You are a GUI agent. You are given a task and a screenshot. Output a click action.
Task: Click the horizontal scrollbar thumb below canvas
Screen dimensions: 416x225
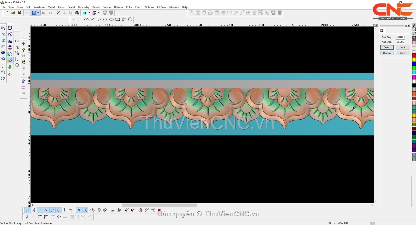point(159,205)
